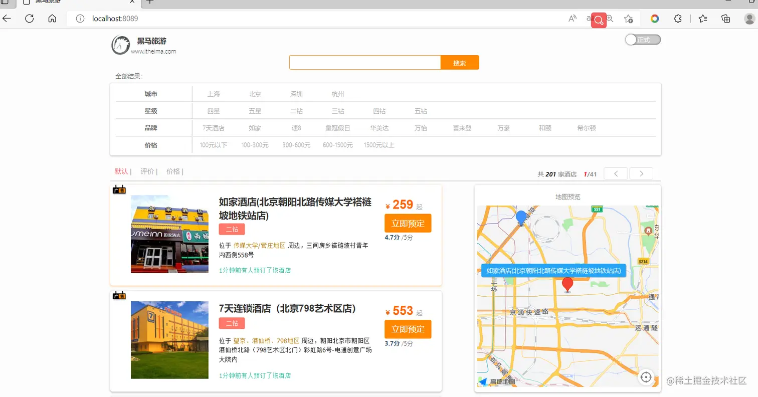Open the colorful circle extension icon
The image size is (758, 397).
pos(655,19)
